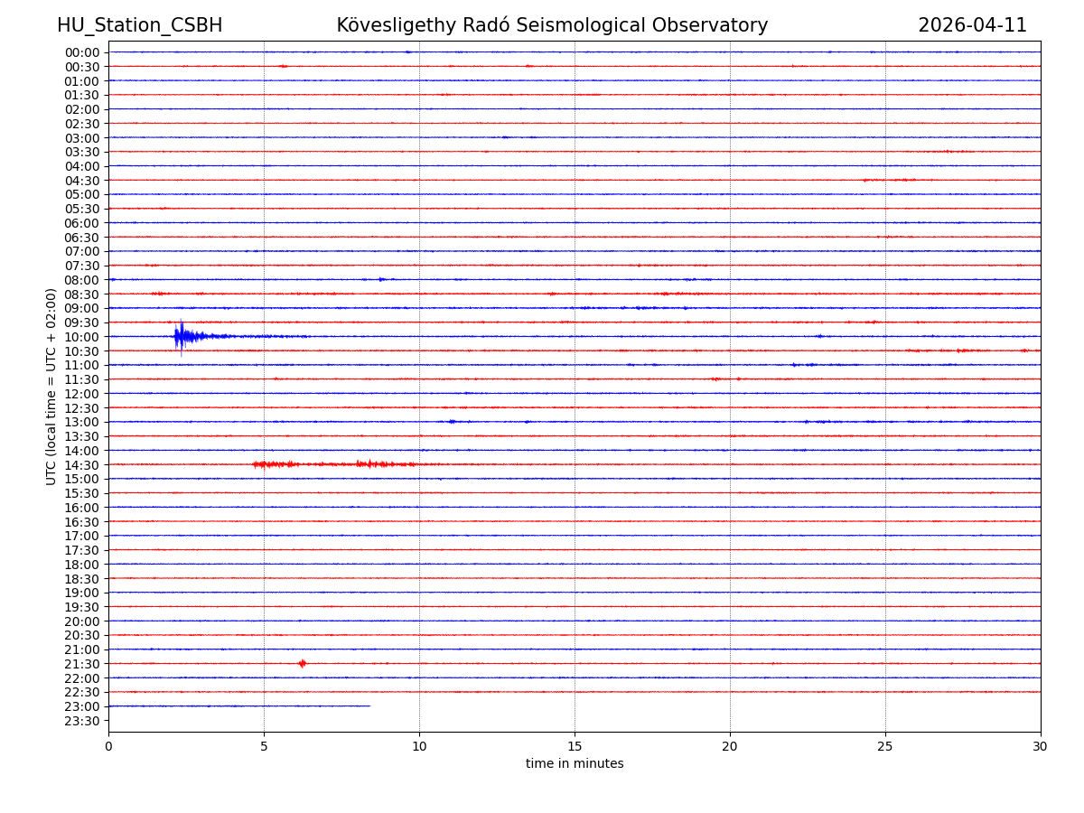Viewport: 1084px width, 813px height.
Task: Click the 00:00 time label
Action: tap(82, 52)
